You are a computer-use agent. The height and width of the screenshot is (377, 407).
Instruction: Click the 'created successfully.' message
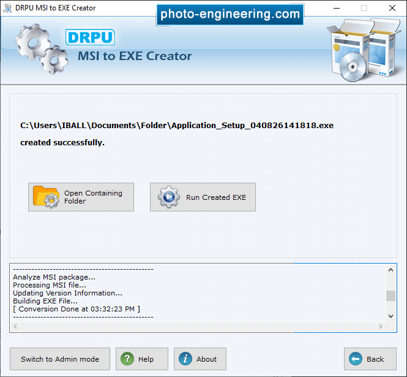pyautogui.click(x=62, y=142)
